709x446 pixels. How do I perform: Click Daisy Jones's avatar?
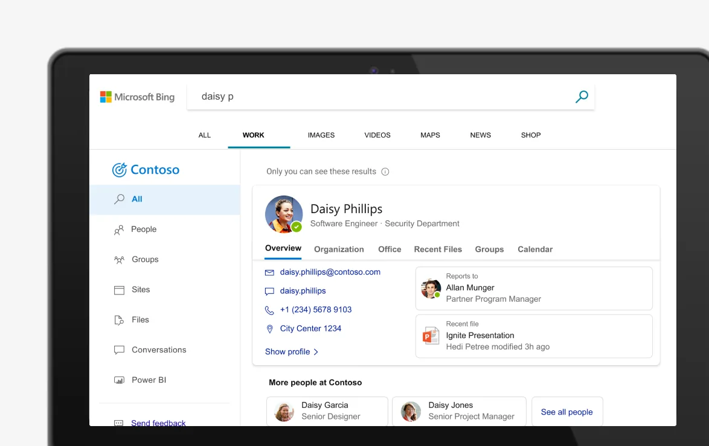pyautogui.click(x=411, y=412)
